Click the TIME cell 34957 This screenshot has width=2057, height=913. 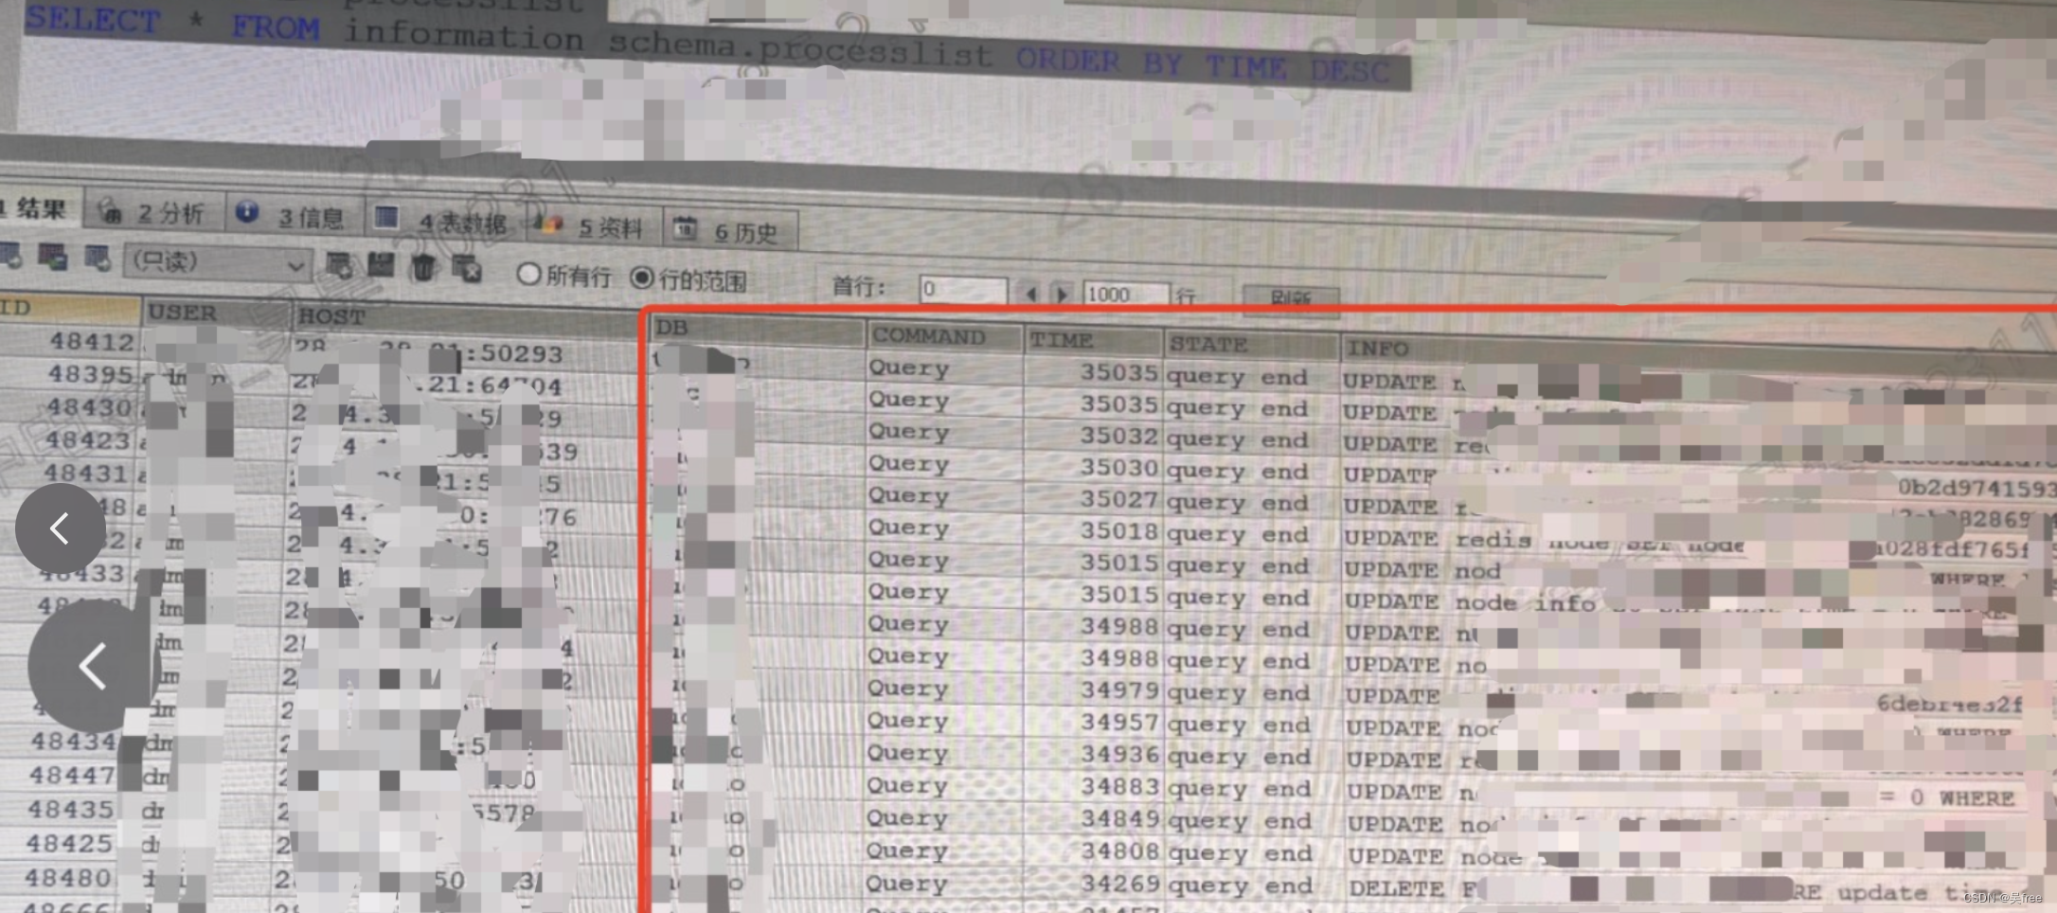[1119, 722]
